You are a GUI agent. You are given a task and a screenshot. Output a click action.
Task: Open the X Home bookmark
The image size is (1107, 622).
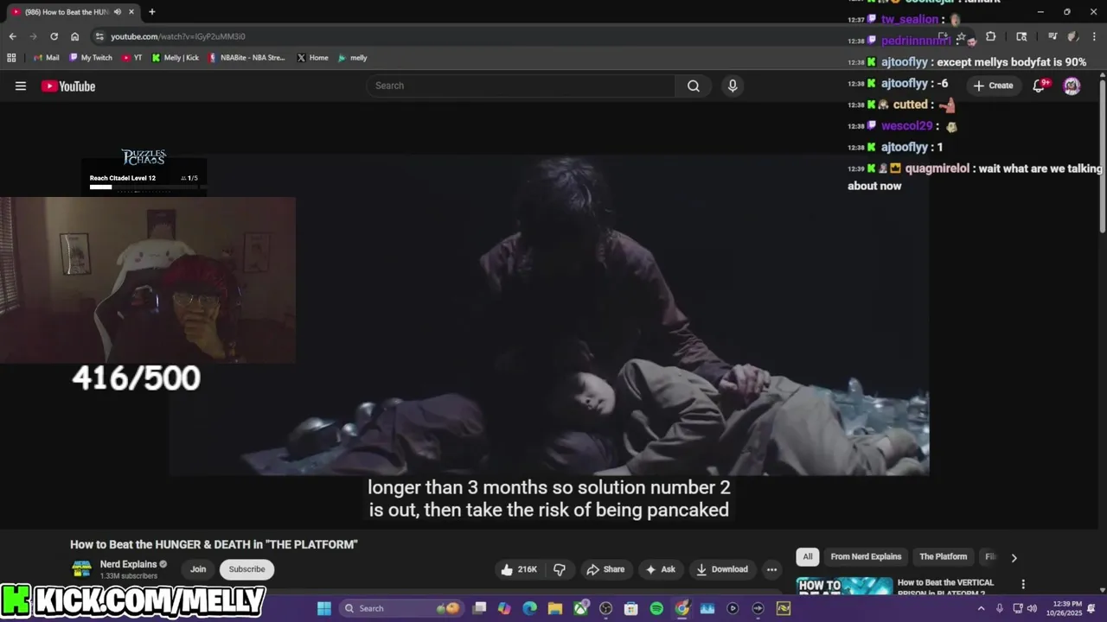(x=312, y=58)
